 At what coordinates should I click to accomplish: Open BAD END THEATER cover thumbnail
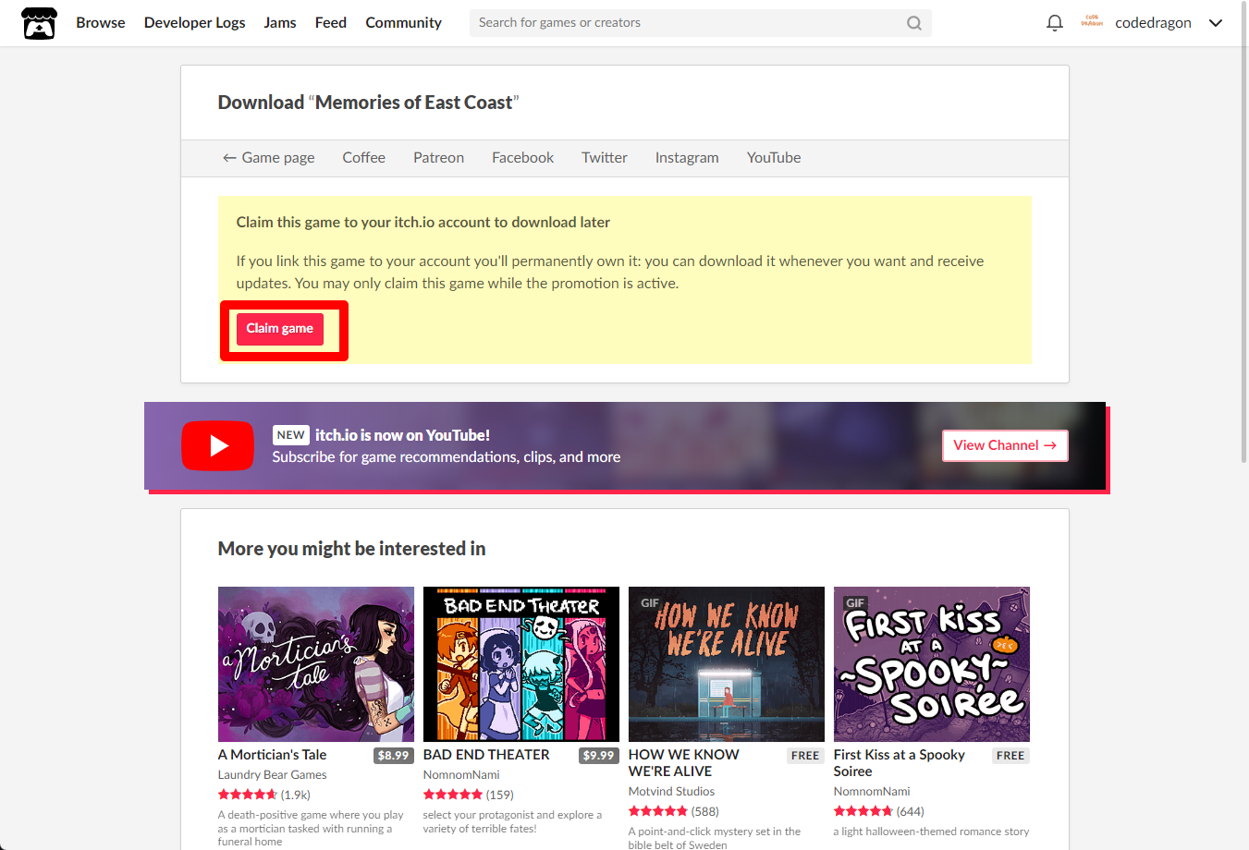click(x=521, y=664)
